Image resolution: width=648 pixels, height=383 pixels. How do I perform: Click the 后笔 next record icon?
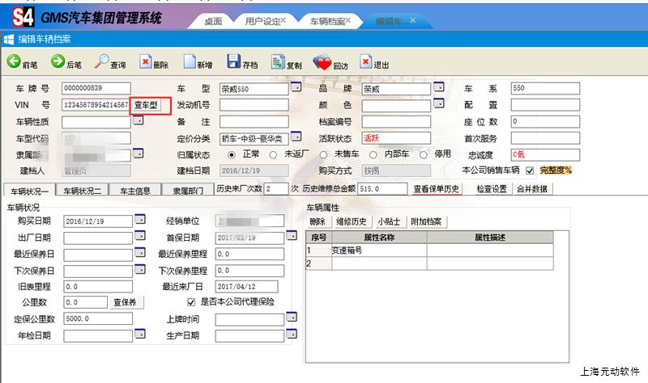coord(58,61)
